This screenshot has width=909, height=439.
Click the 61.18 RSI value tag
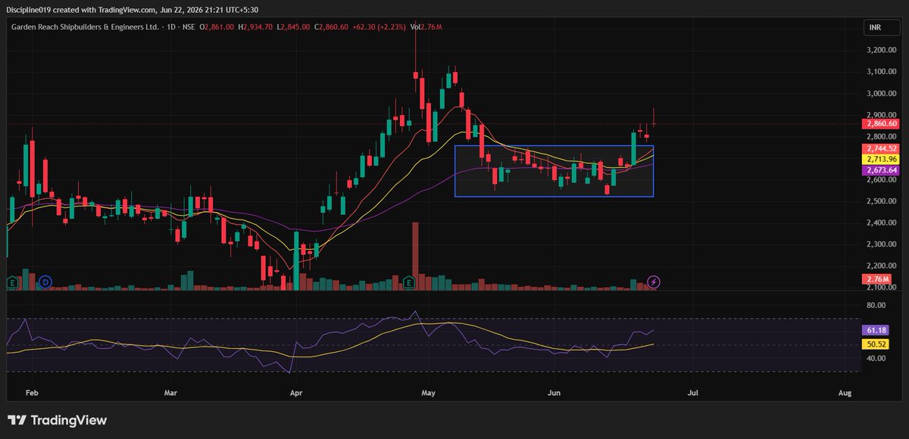click(x=876, y=330)
